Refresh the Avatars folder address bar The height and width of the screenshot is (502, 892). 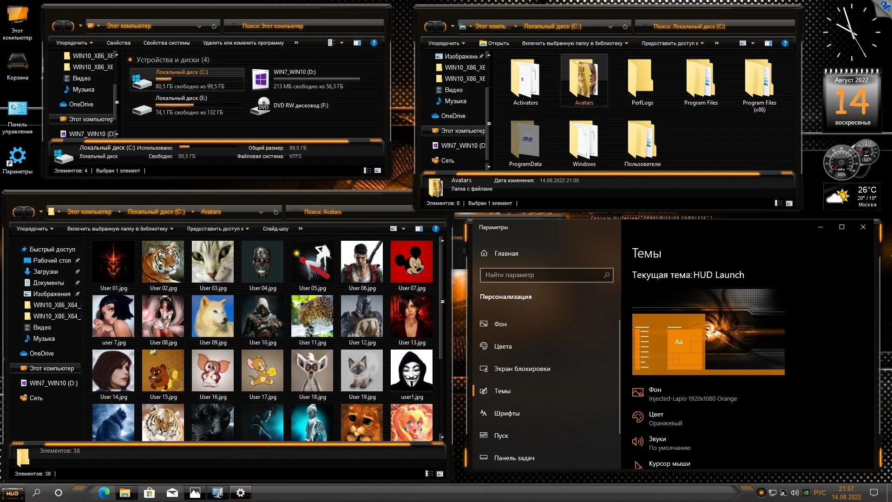point(275,212)
